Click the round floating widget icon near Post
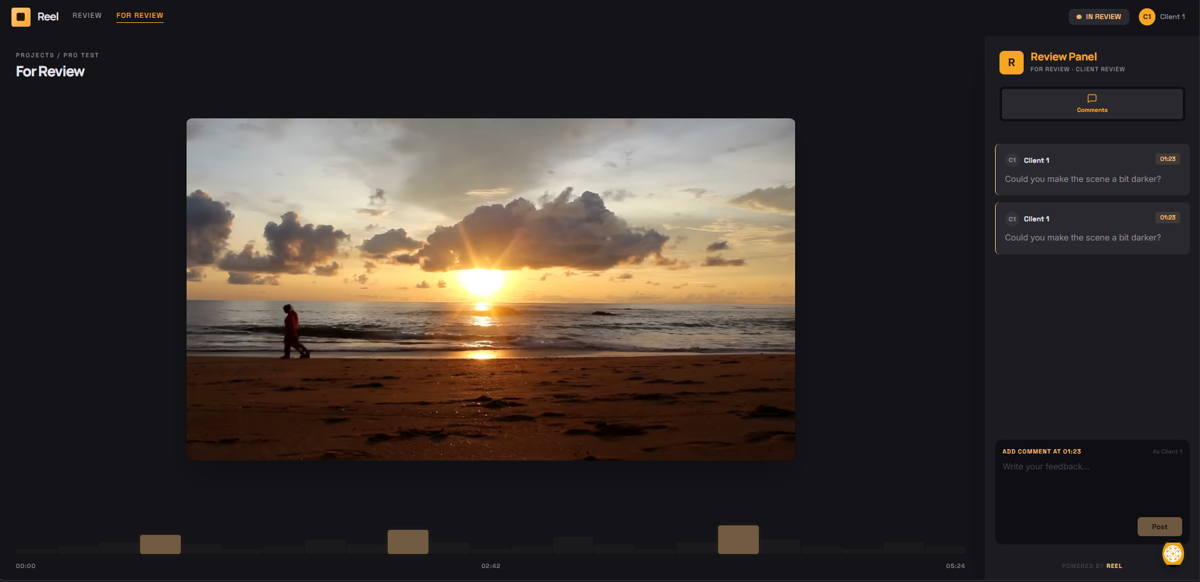 (1173, 553)
